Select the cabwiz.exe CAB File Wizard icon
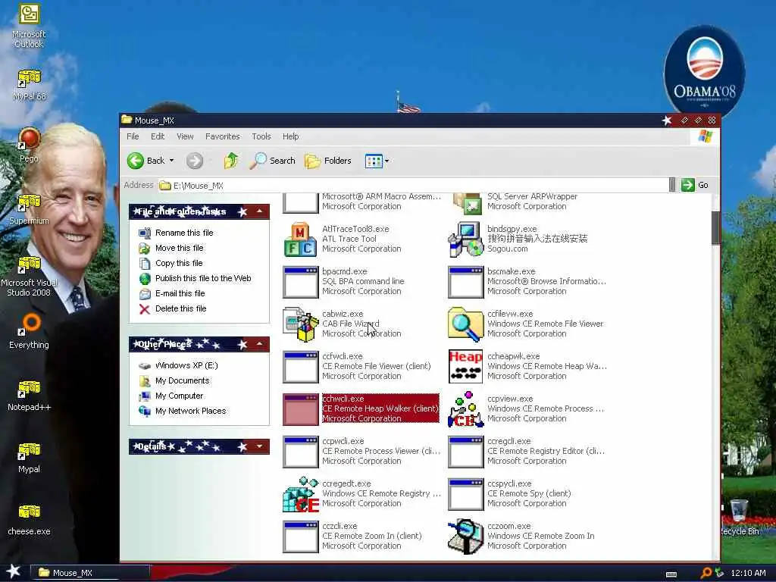This screenshot has height=582, width=776. pyautogui.click(x=300, y=324)
